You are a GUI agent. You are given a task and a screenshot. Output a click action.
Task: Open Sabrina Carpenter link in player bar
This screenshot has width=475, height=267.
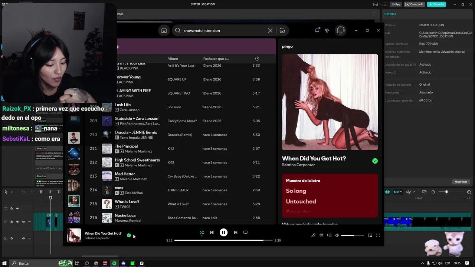[x=97, y=238]
